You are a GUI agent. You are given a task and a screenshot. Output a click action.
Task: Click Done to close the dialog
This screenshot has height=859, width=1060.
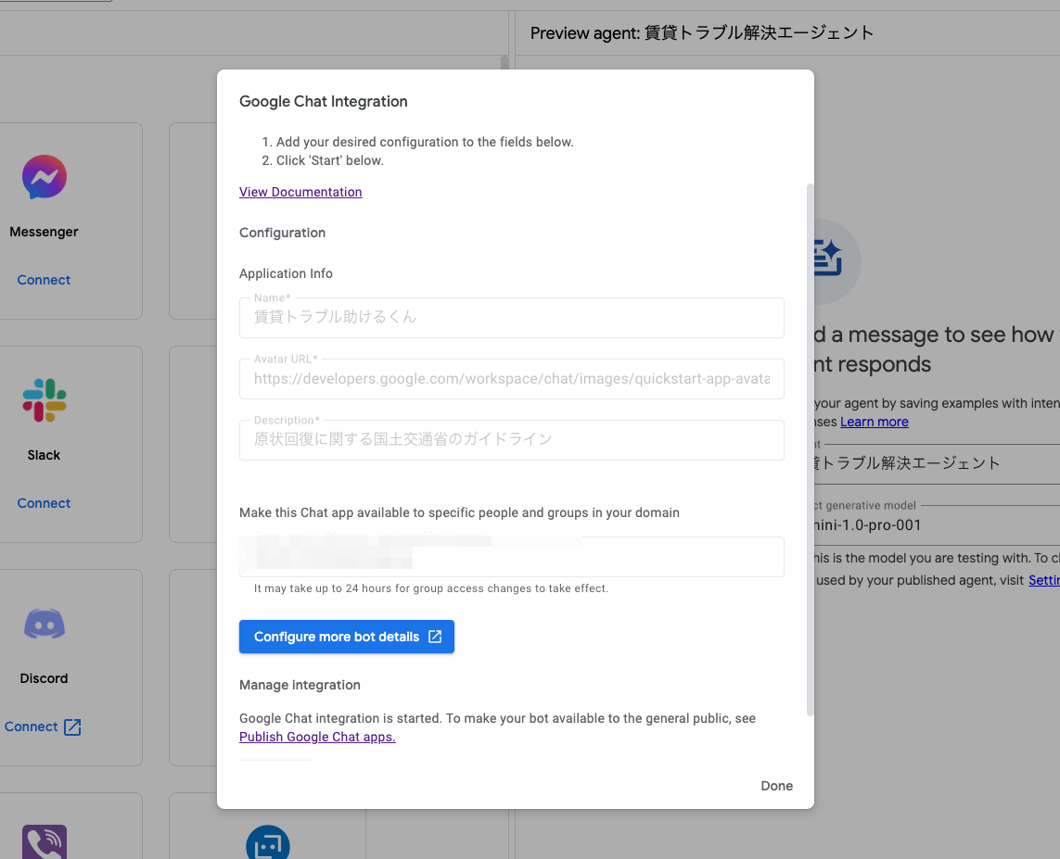777,786
